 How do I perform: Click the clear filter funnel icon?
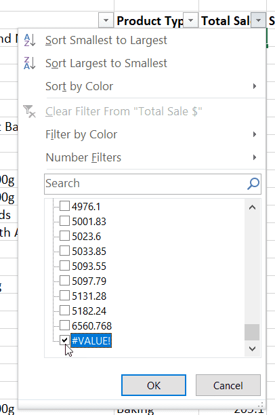29,111
